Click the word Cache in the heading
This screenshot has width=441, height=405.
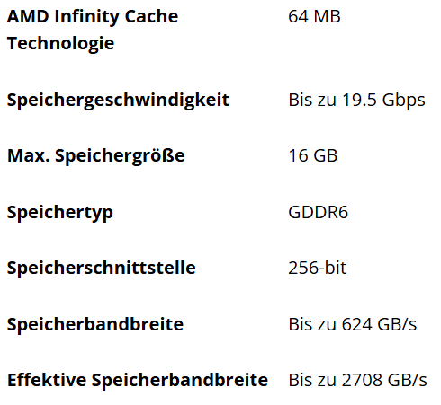151,16
